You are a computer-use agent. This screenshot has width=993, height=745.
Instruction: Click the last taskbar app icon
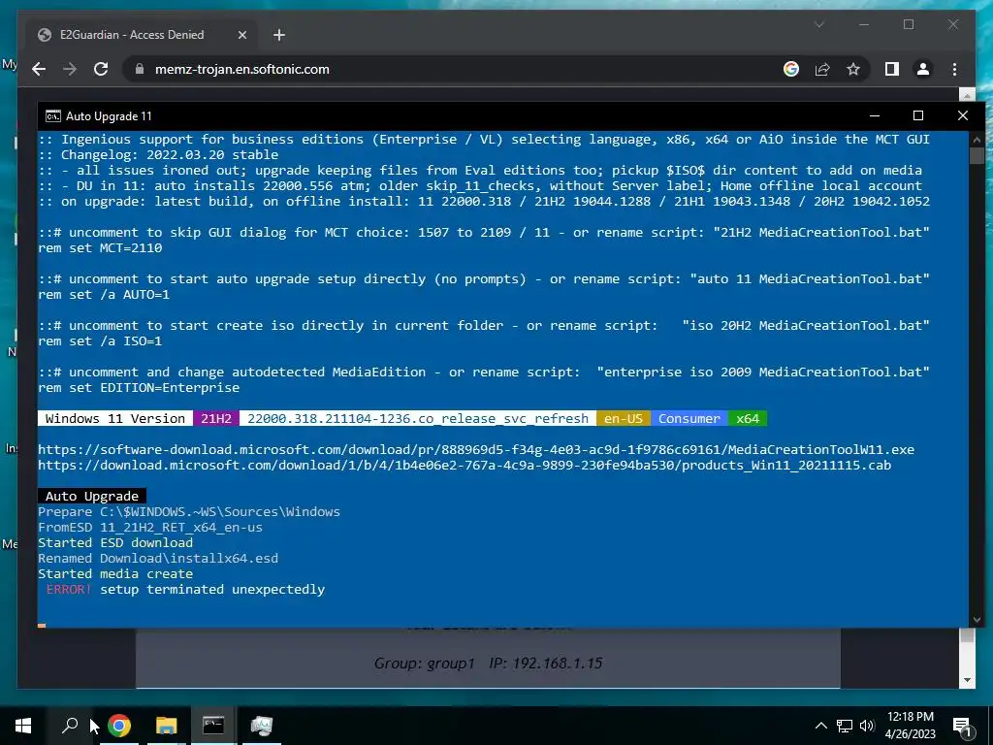261,726
